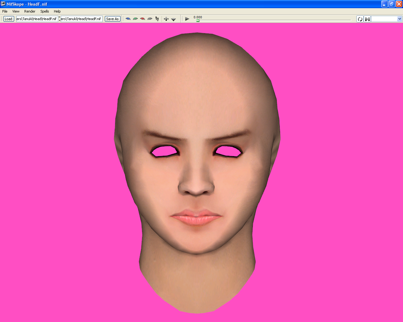Click the animation timeline slider handle
This screenshot has width=403, height=322.
pyautogui.click(x=198, y=20)
